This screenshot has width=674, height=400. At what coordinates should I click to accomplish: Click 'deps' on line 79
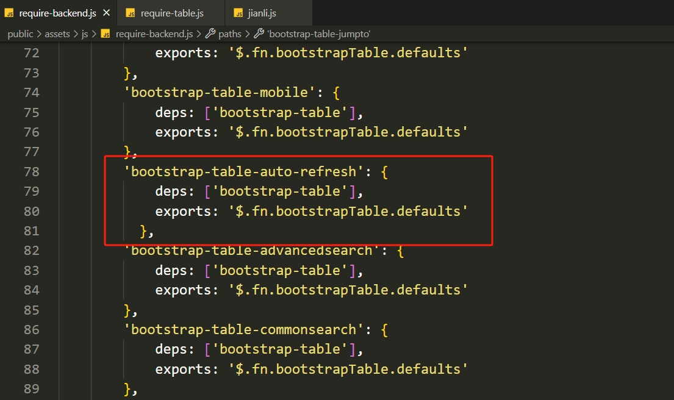pyautogui.click(x=171, y=191)
